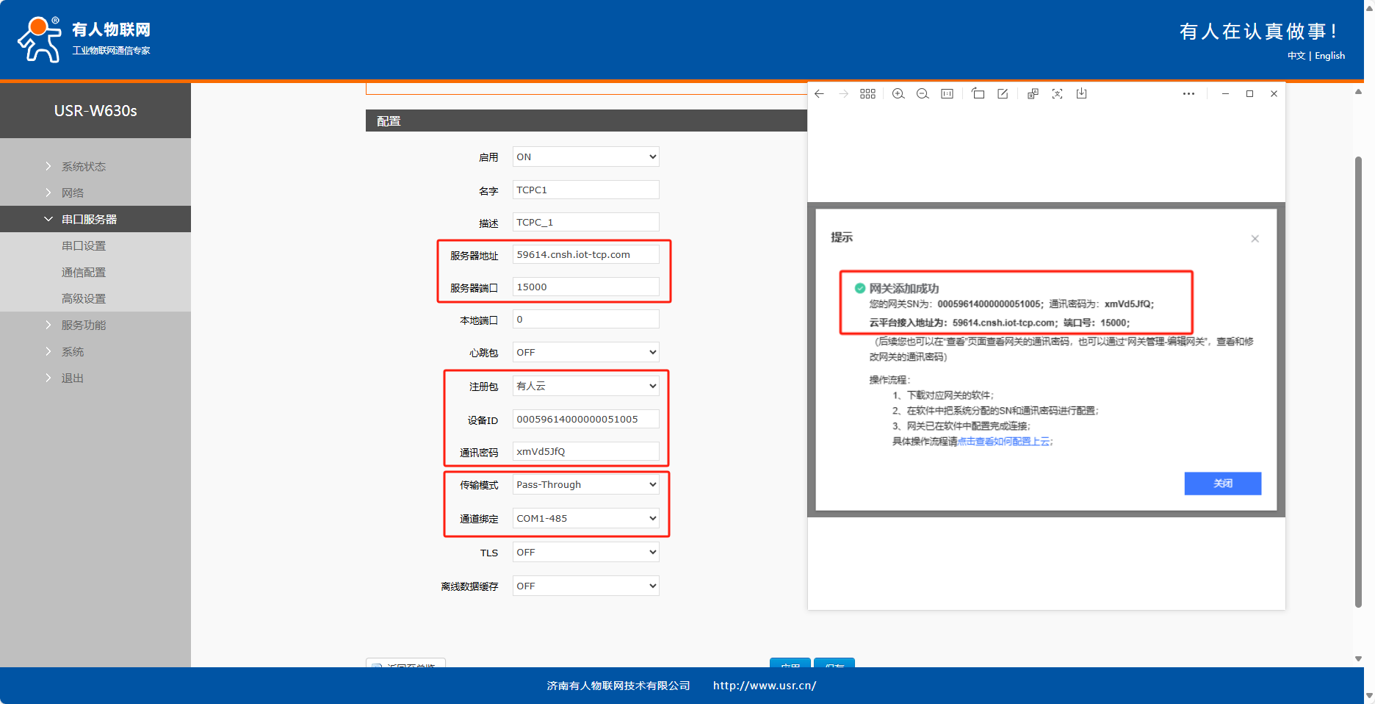The height and width of the screenshot is (704, 1375).
Task: Go back with the left arrow icon
Action: click(x=819, y=94)
